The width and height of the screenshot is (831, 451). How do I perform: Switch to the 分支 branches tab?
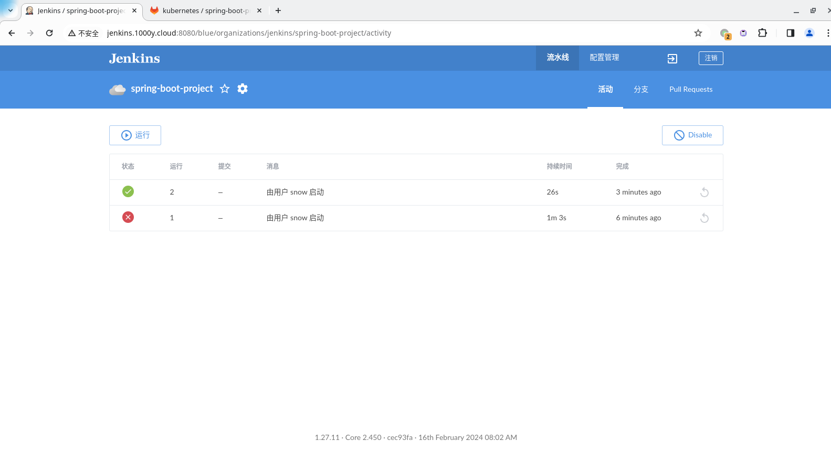(x=641, y=89)
